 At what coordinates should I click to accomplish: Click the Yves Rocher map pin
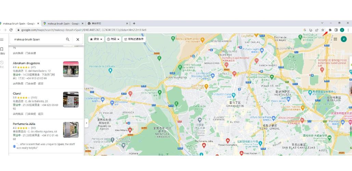(x=241, y=153)
